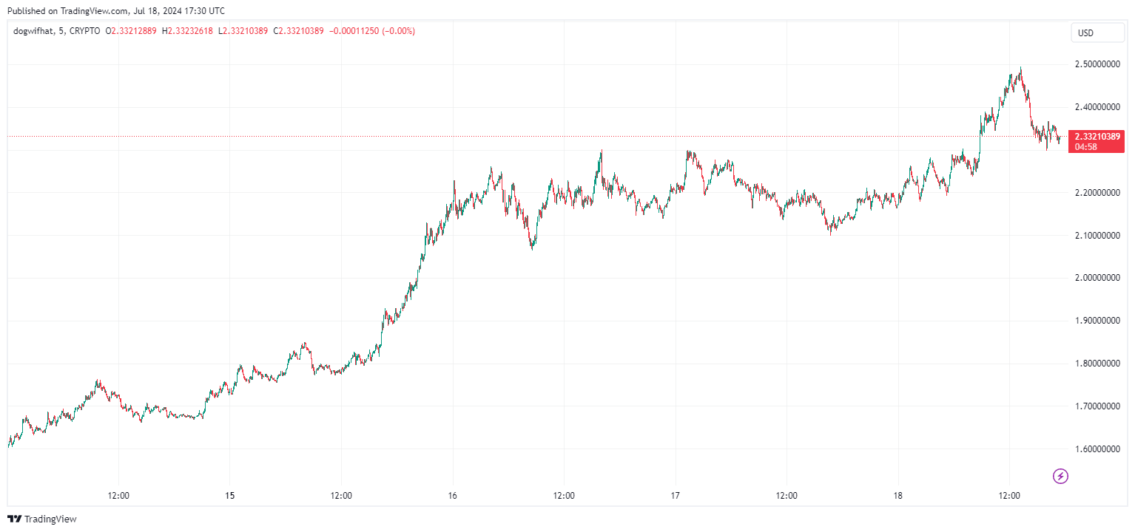1135x532 pixels.
Task: Click the 2.00000000 price axis label
Action: tap(1098, 278)
